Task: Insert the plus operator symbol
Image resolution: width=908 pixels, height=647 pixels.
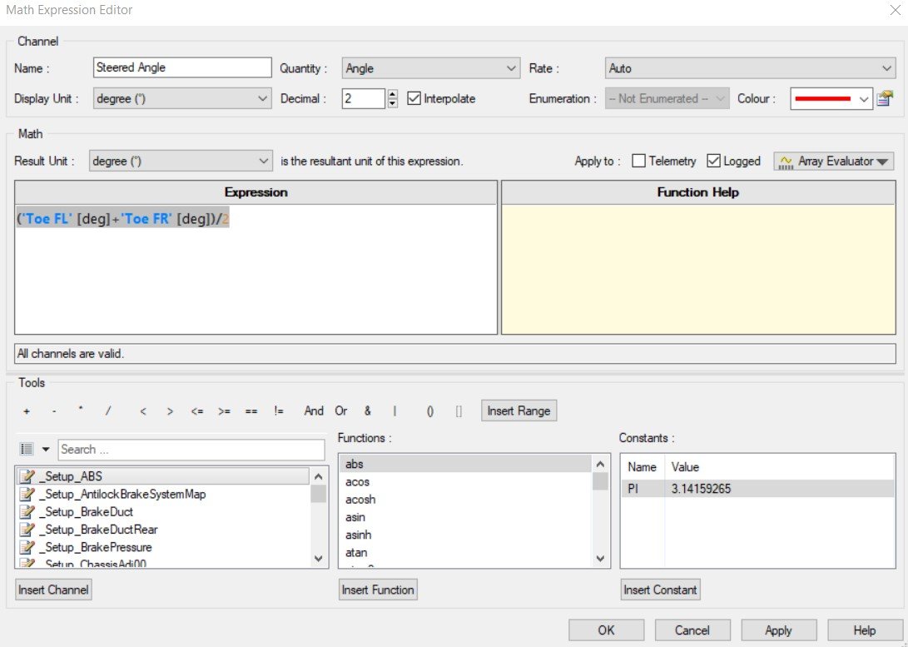Action: pyautogui.click(x=27, y=411)
